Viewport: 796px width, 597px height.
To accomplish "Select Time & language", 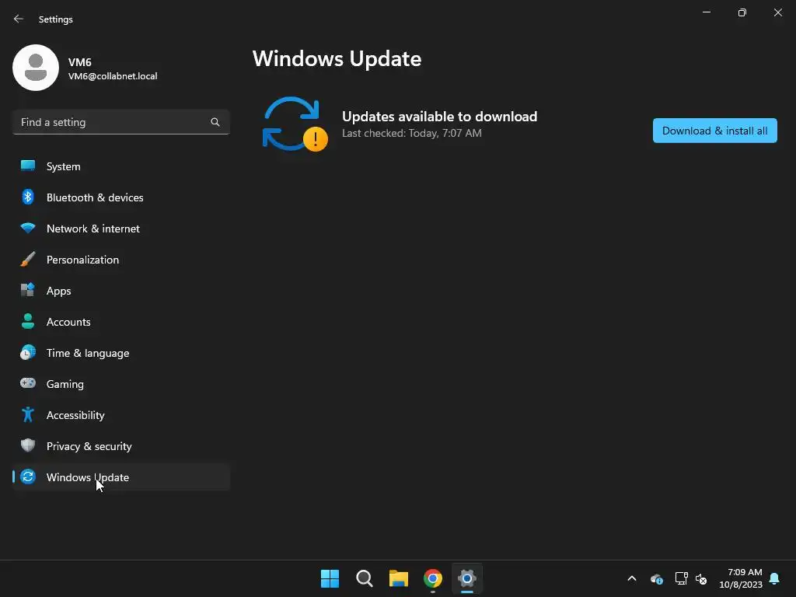I will coord(120,353).
